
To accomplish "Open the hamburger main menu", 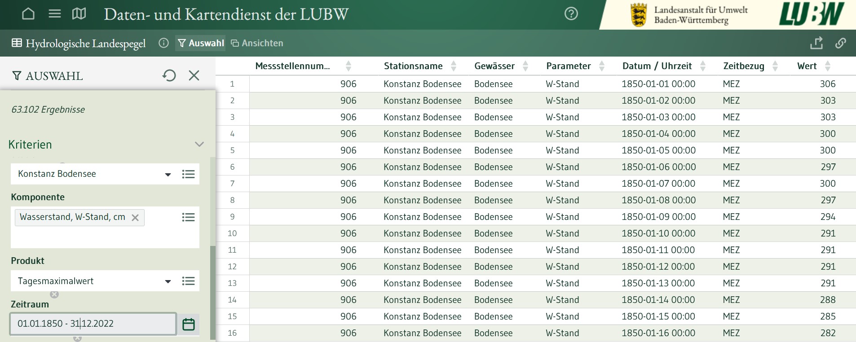I will (x=55, y=14).
